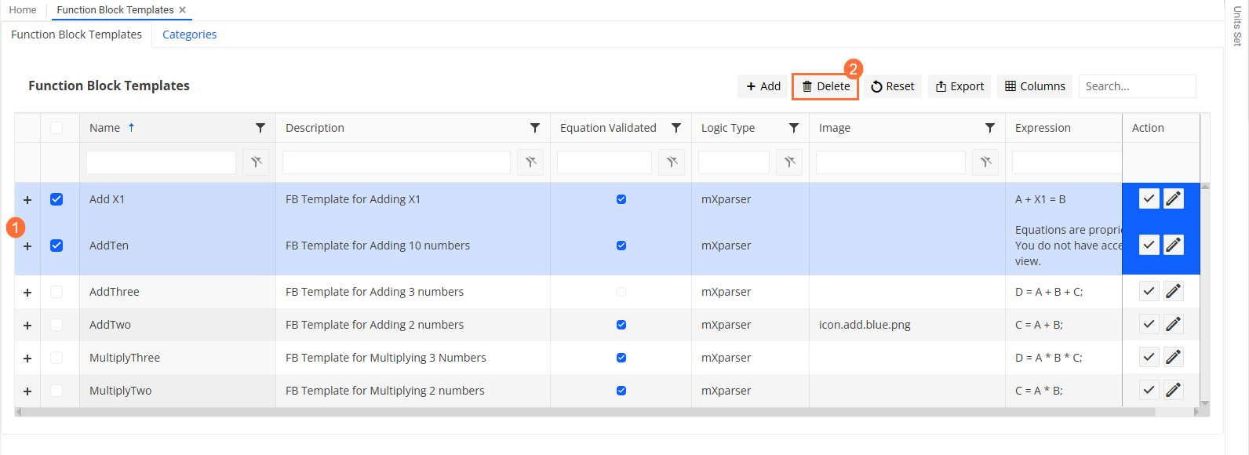The width and height of the screenshot is (1249, 455).
Task: Toggle Equation Validated for AddThree
Action: point(621,292)
